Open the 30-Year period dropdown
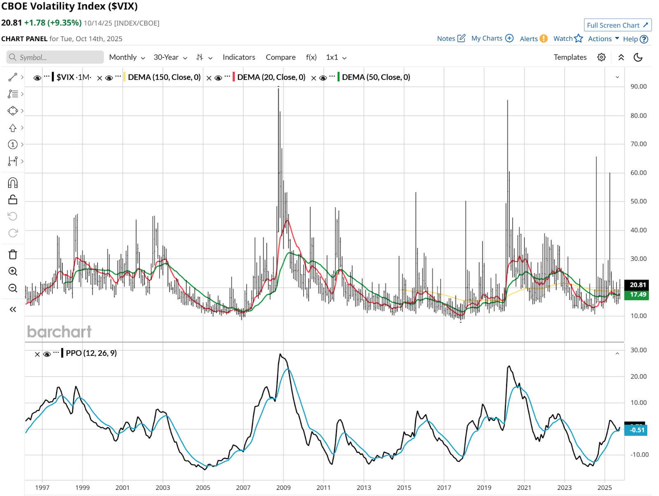The height and width of the screenshot is (496, 659). (x=171, y=58)
